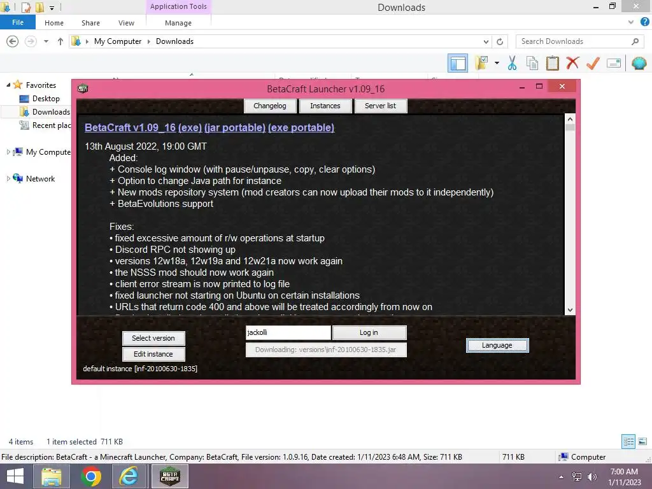Open the address bar history dropdown
652x489 pixels.
pos(486,41)
